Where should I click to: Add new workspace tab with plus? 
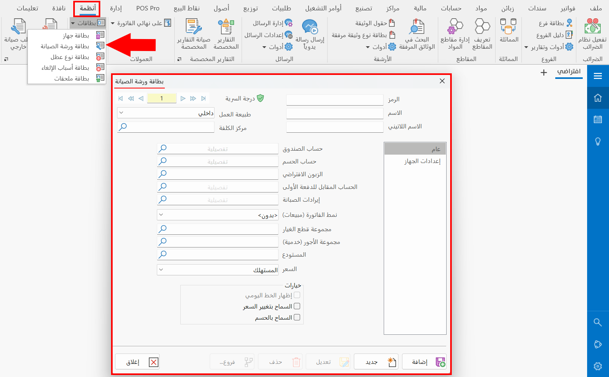pos(544,73)
